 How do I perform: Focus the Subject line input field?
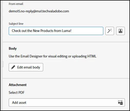[x=56, y=31]
